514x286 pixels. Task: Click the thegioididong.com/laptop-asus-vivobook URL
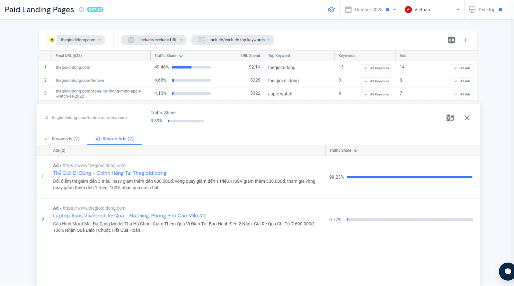pos(90,118)
